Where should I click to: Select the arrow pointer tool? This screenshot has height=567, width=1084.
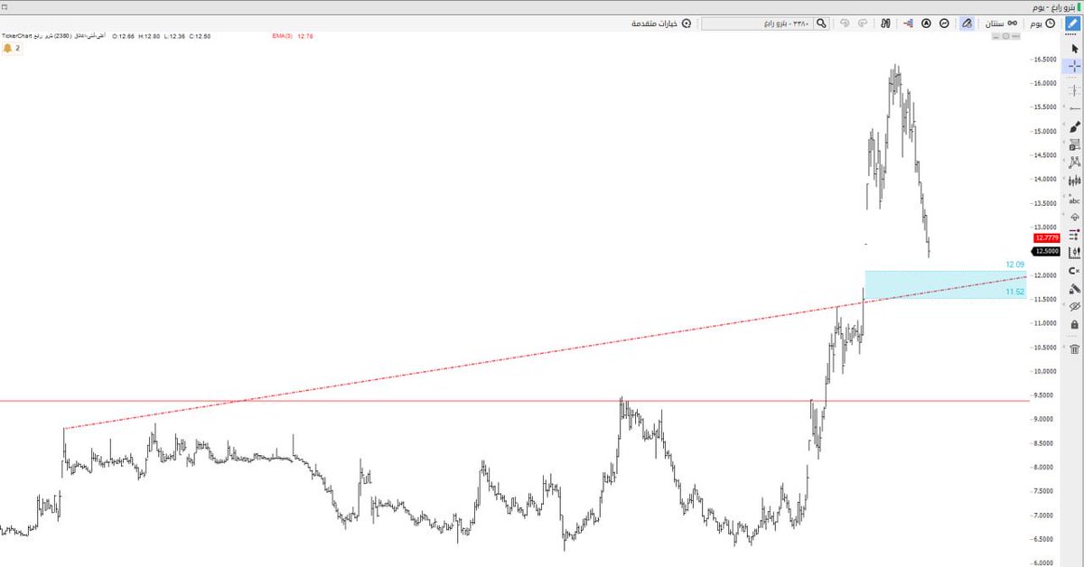tap(1074, 48)
